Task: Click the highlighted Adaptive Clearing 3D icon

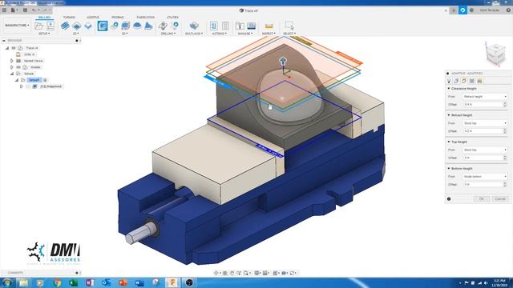Action: tap(103, 26)
